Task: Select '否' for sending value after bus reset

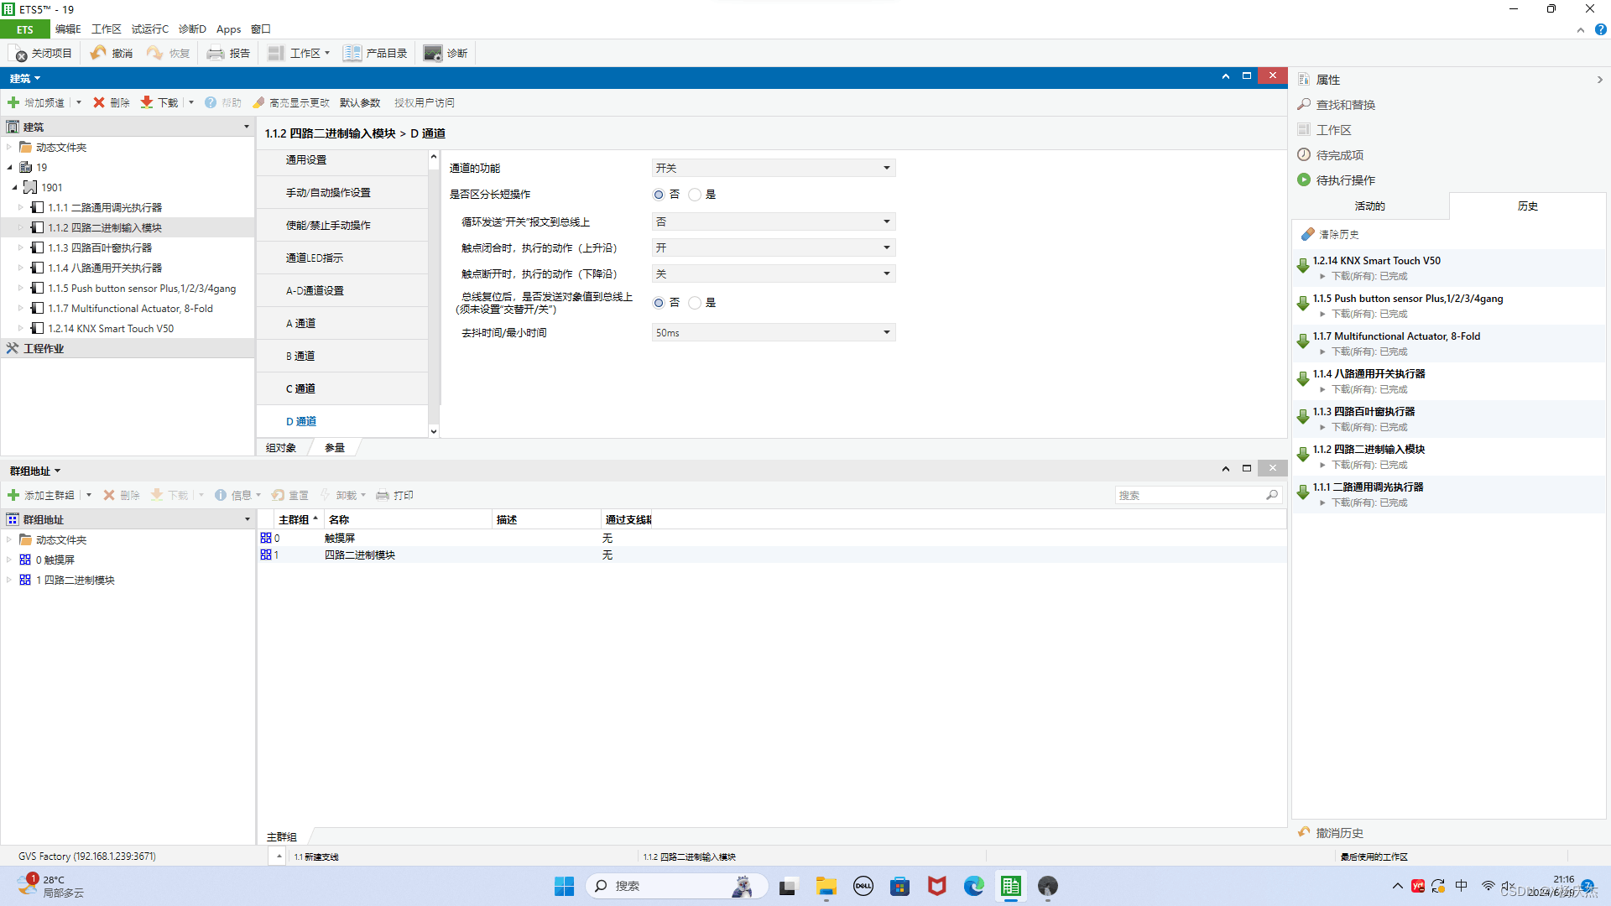Action: [x=659, y=303]
